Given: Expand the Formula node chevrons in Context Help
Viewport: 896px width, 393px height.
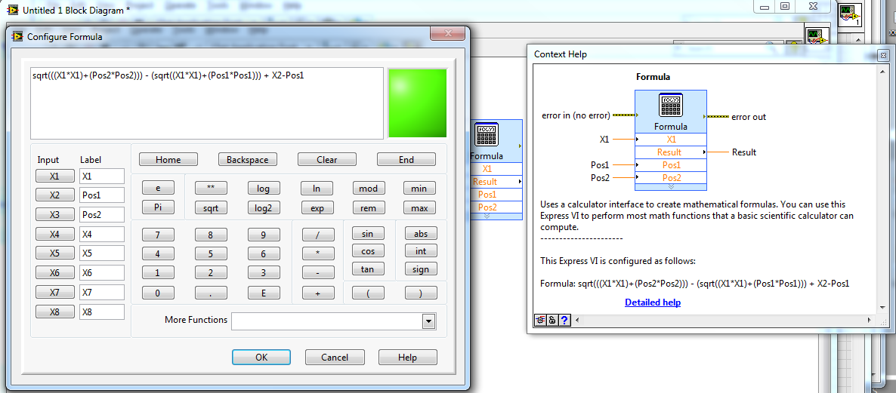Looking at the screenshot, I should click(671, 186).
